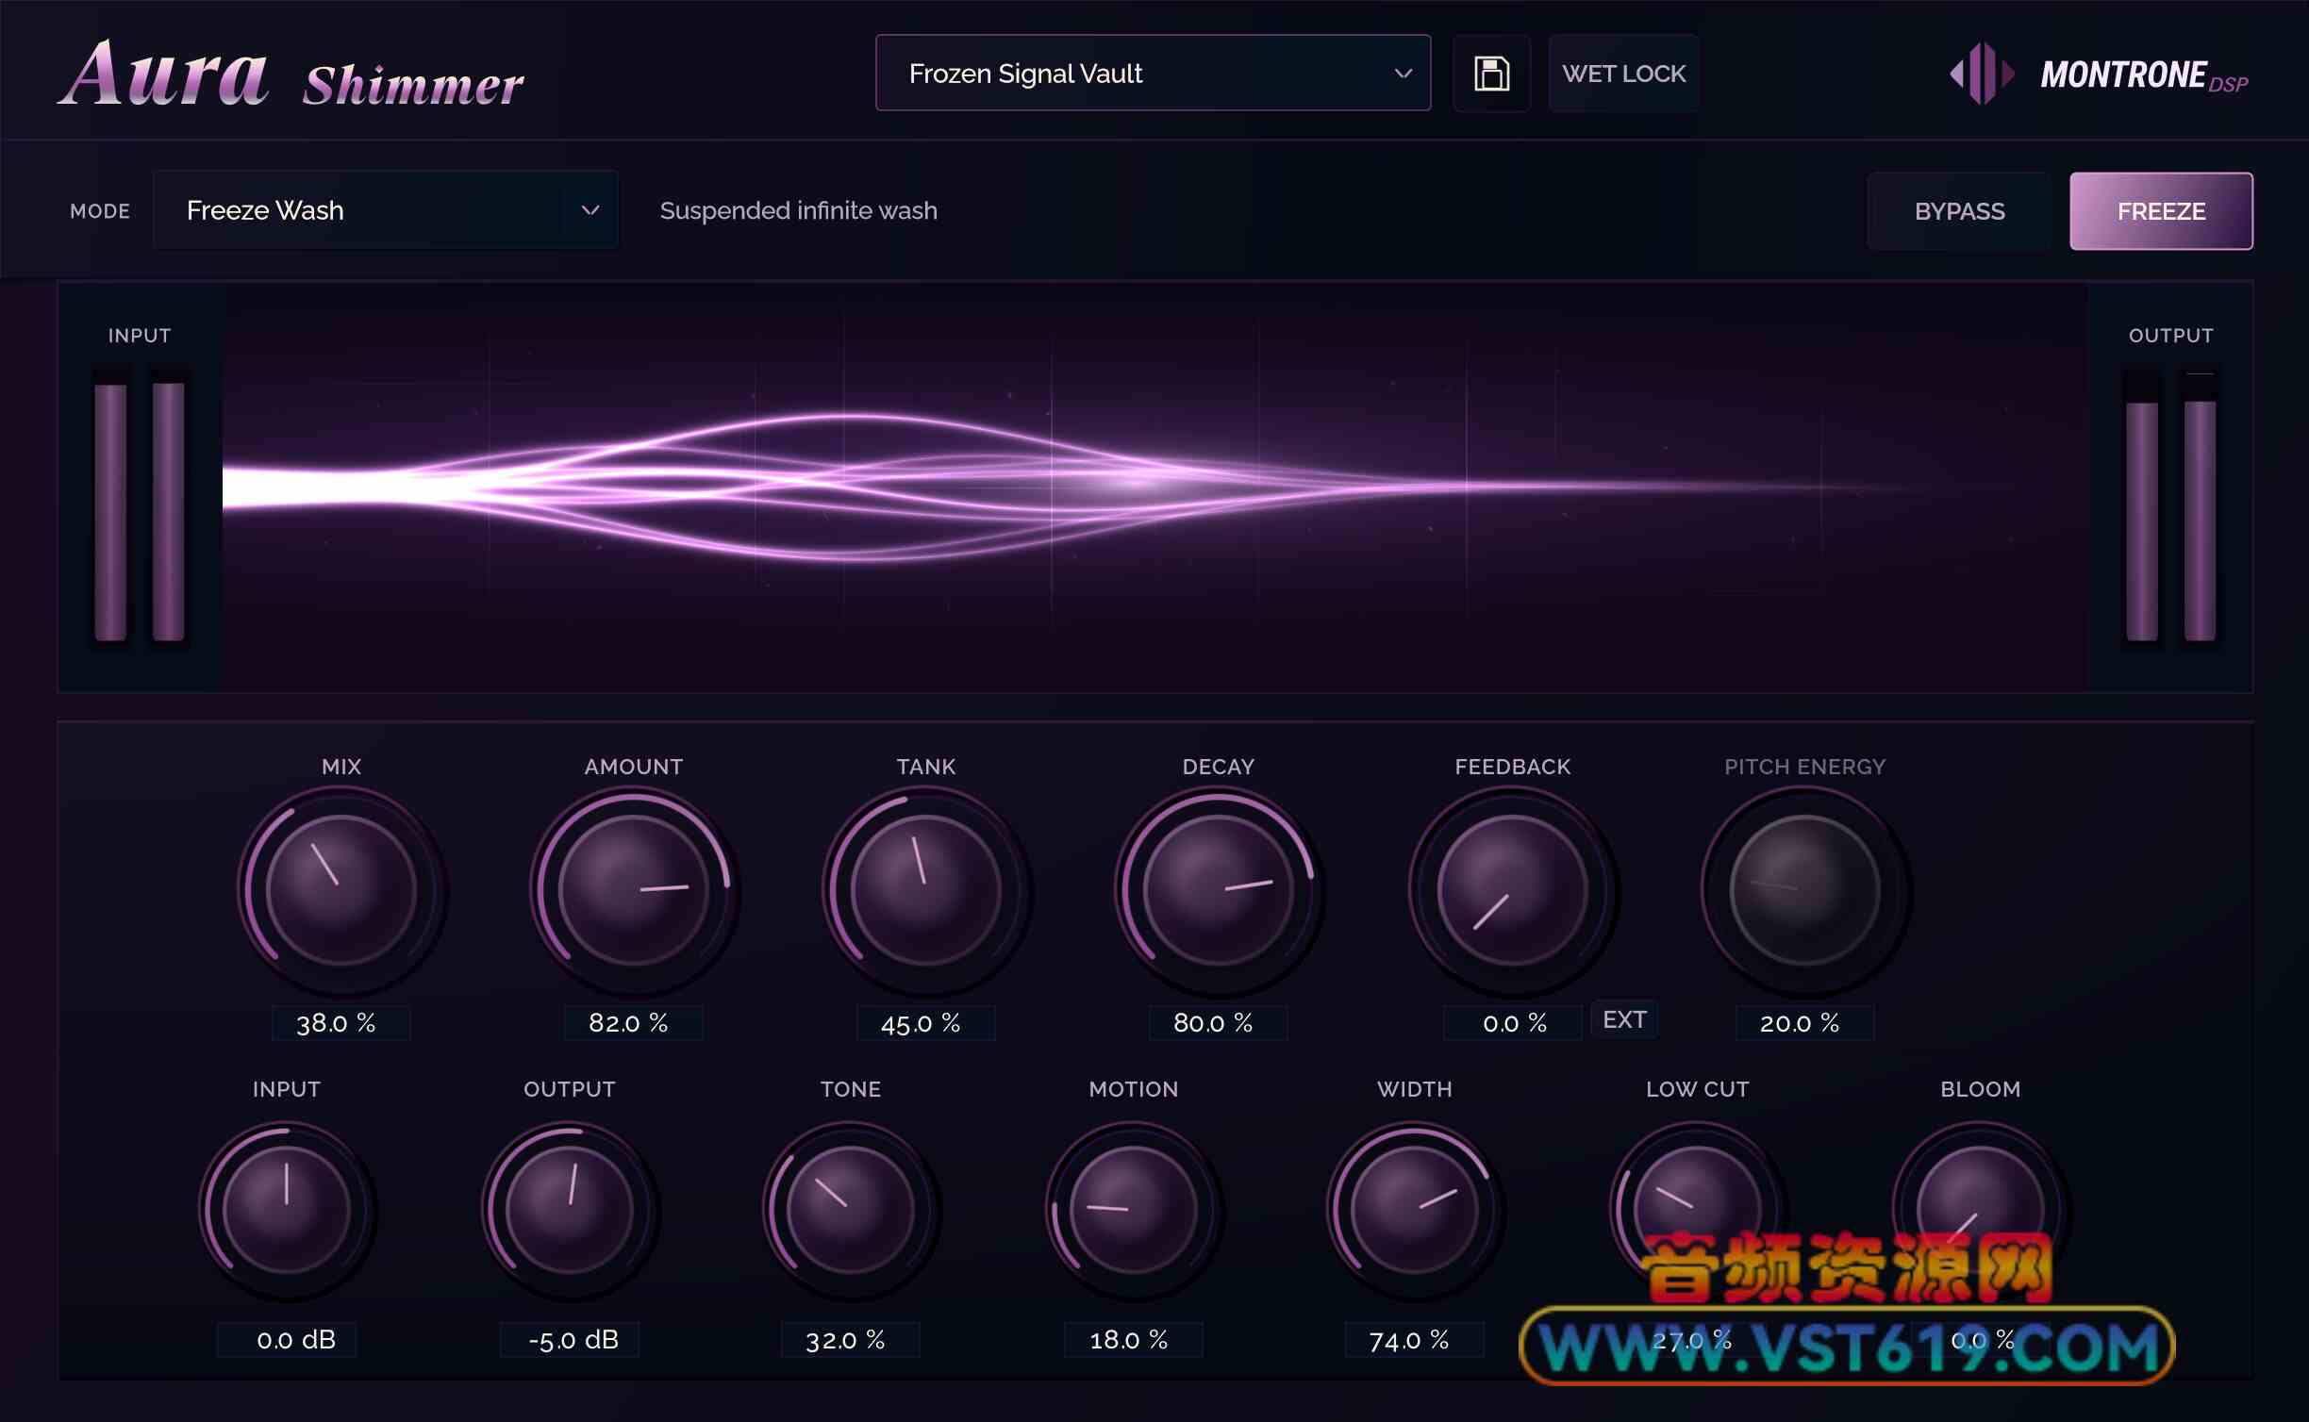Viewport: 2309px width, 1422px height.
Task: Click the MODE label
Action: pyautogui.click(x=100, y=211)
